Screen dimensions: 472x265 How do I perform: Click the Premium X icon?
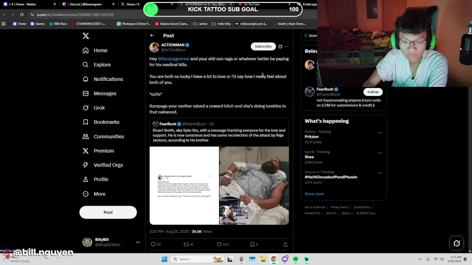point(86,151)
